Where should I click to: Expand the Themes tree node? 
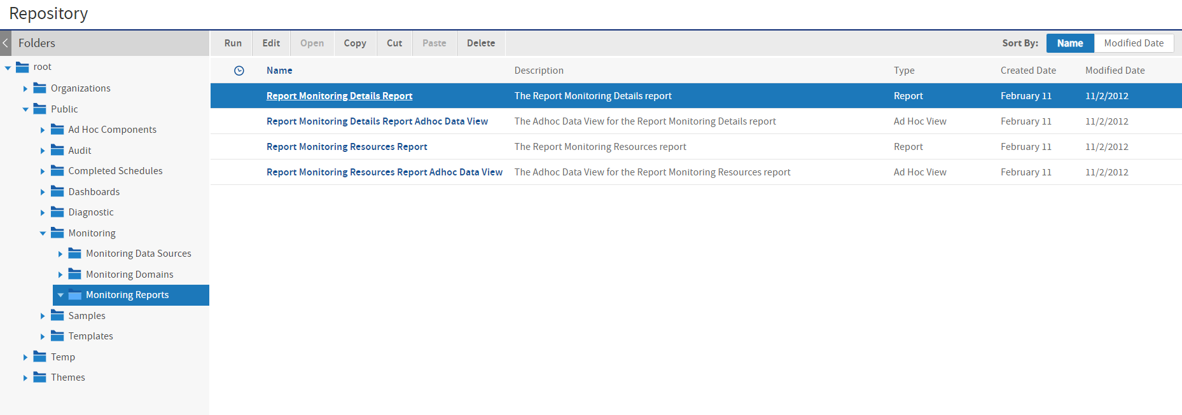point(25,378)
